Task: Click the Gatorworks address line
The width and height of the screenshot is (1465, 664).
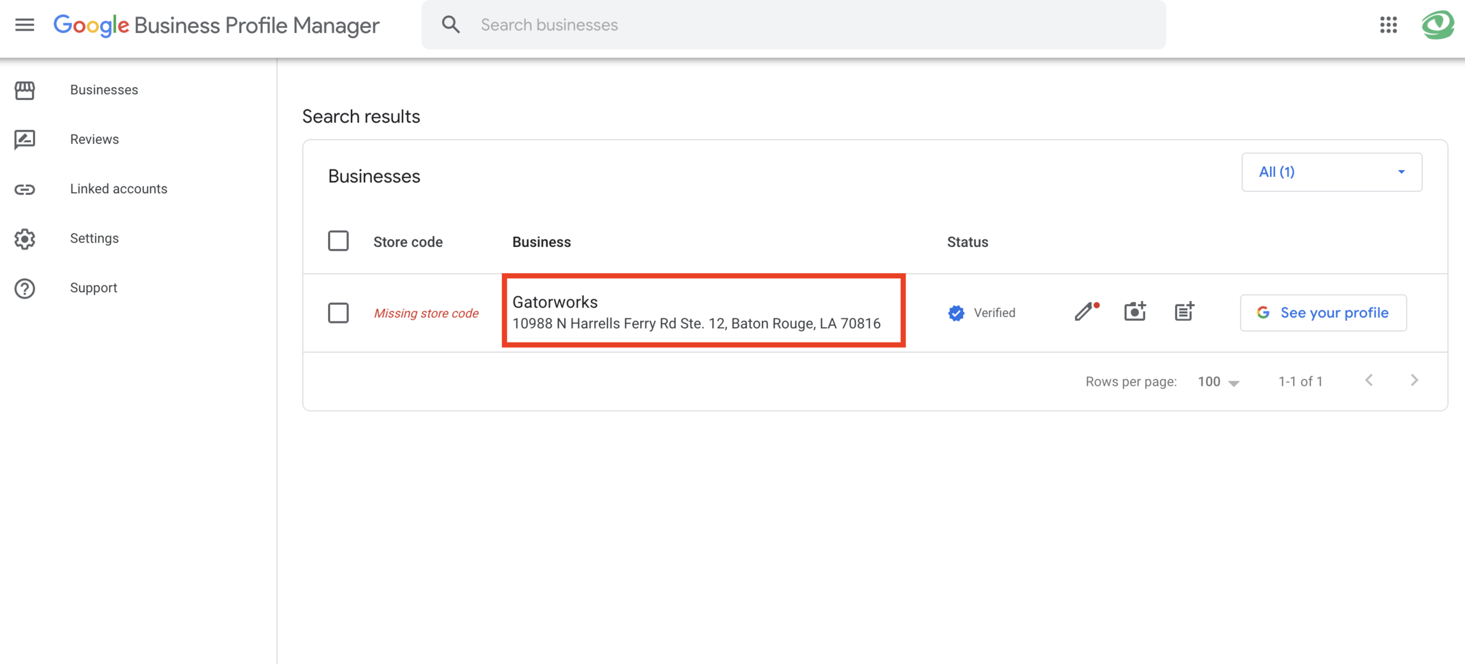Action: coord(696,323)
